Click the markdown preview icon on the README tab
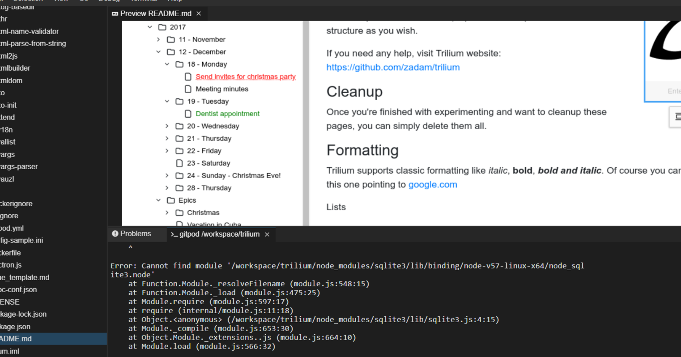This screenshot has height=357, width=681. pos(115,13)
